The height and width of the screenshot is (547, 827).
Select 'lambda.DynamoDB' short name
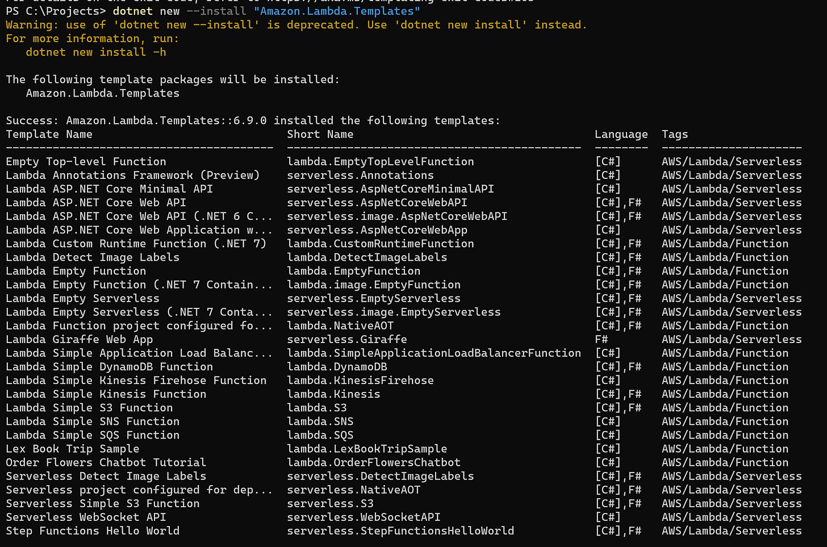click(x=337, y=366)
